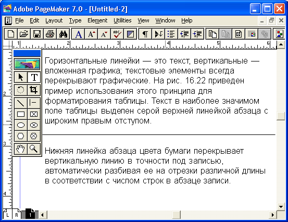Minimize the inner document window

(x=262, y=20)
